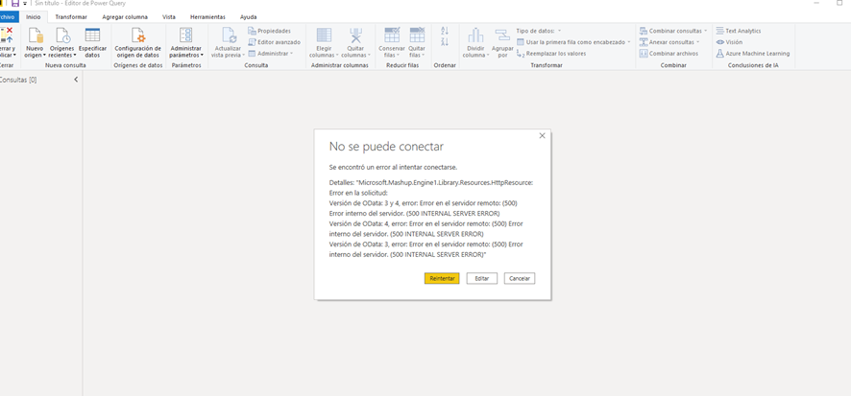Open the Vista tab
851x396 pixels.
click(x=169, y=17)
